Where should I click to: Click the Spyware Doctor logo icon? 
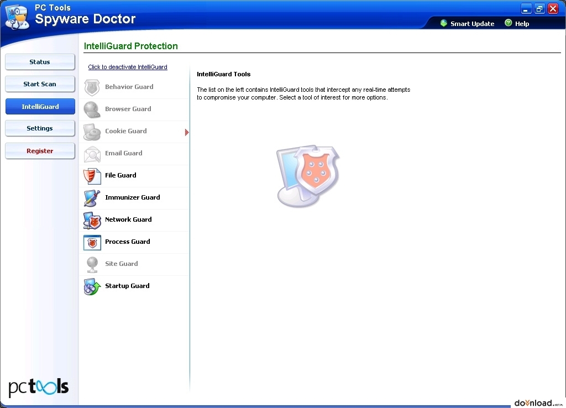point(17,17)
